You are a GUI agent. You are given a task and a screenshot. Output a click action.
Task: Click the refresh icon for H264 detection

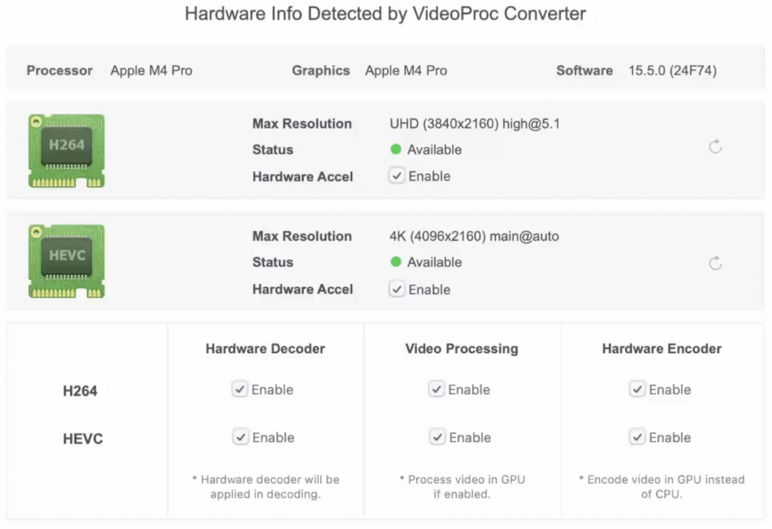(715, 147)
